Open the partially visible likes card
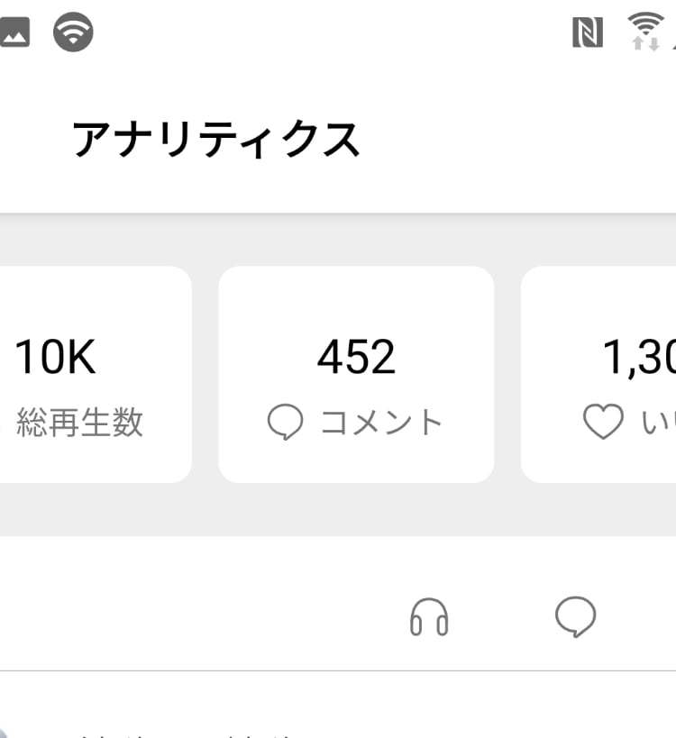This screenshot has width=676, height=738. [x=599, y=374]
